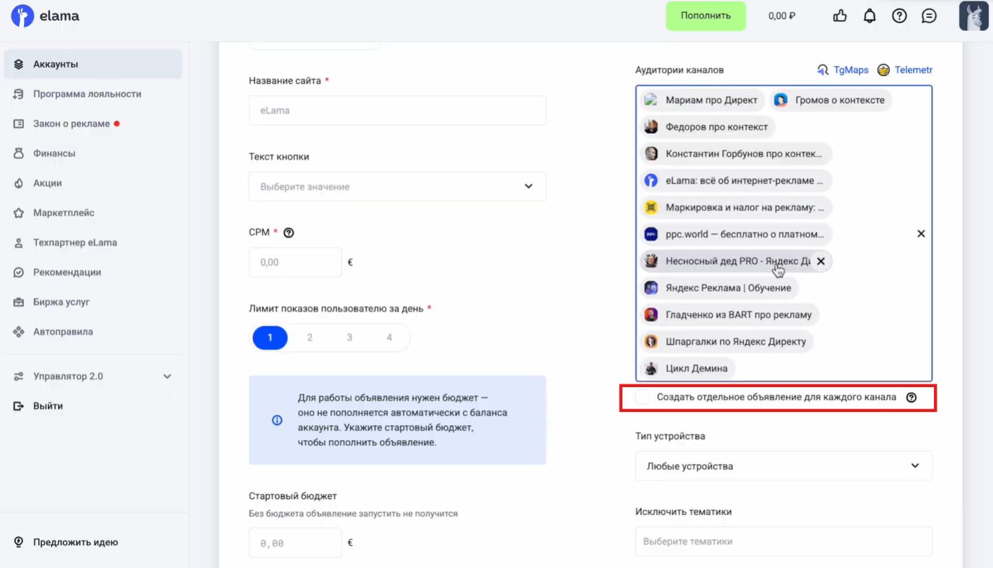Click the Название сайта input field
This screenshot has height=568, width=993.
[x=397, y=111]
